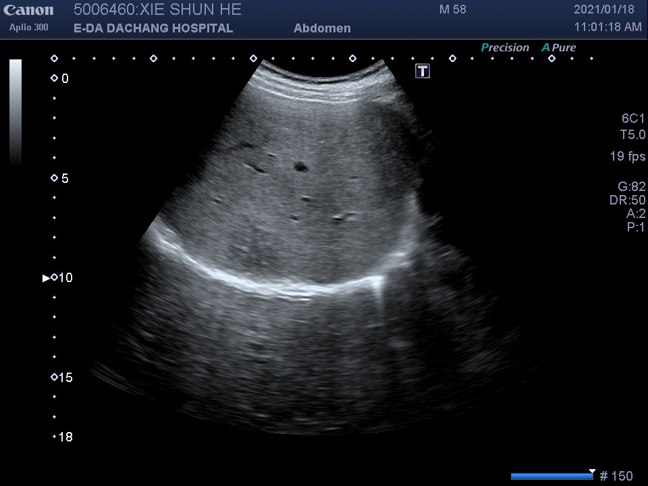
Task: Click patient name 5006460:XIE SHUN HE
Action: coord(157,9)
